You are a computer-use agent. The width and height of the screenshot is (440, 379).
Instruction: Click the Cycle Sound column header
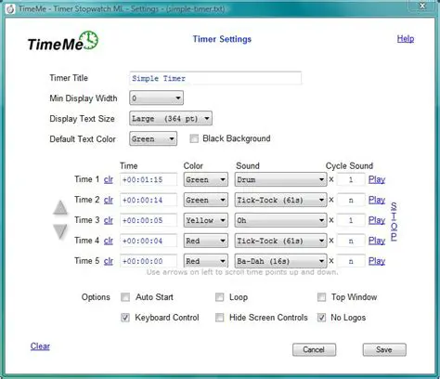pyautogui.click(x=349, y=165)
